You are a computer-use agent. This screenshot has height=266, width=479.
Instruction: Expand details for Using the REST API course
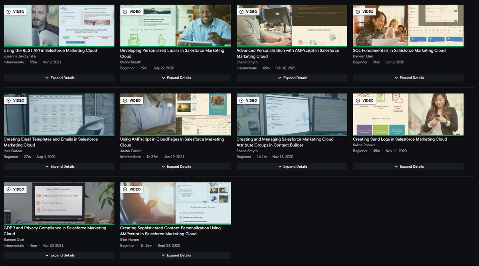(59, 78)
